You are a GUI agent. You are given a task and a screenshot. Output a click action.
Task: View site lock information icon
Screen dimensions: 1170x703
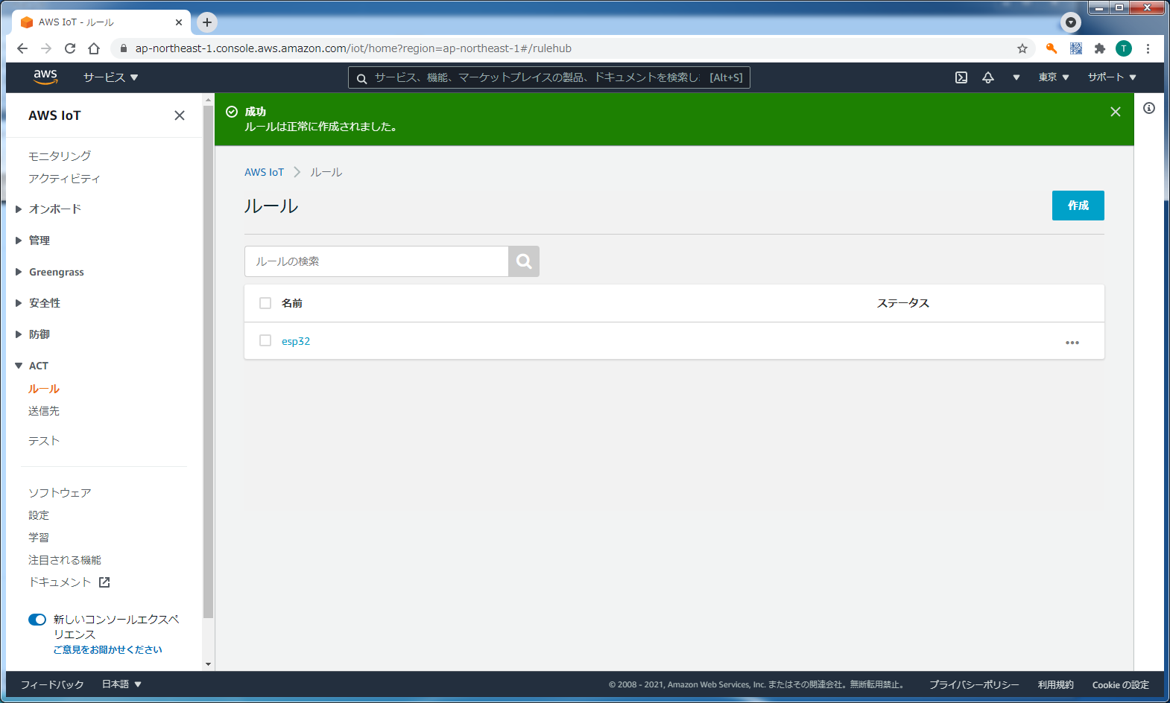124,48
